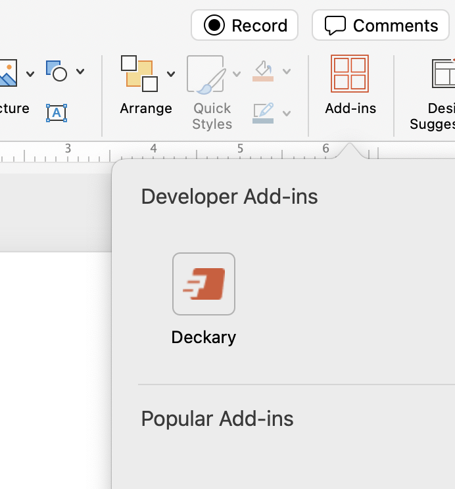This screenshot has width=455, height=489.
Task: Click the Deckary label text
Action: tap(204, 337)
